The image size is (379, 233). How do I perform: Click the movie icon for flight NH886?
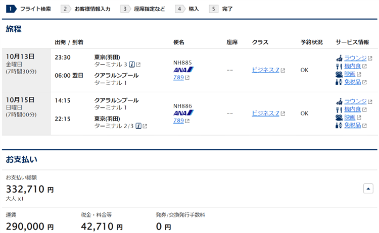click(x=339, y=118)
